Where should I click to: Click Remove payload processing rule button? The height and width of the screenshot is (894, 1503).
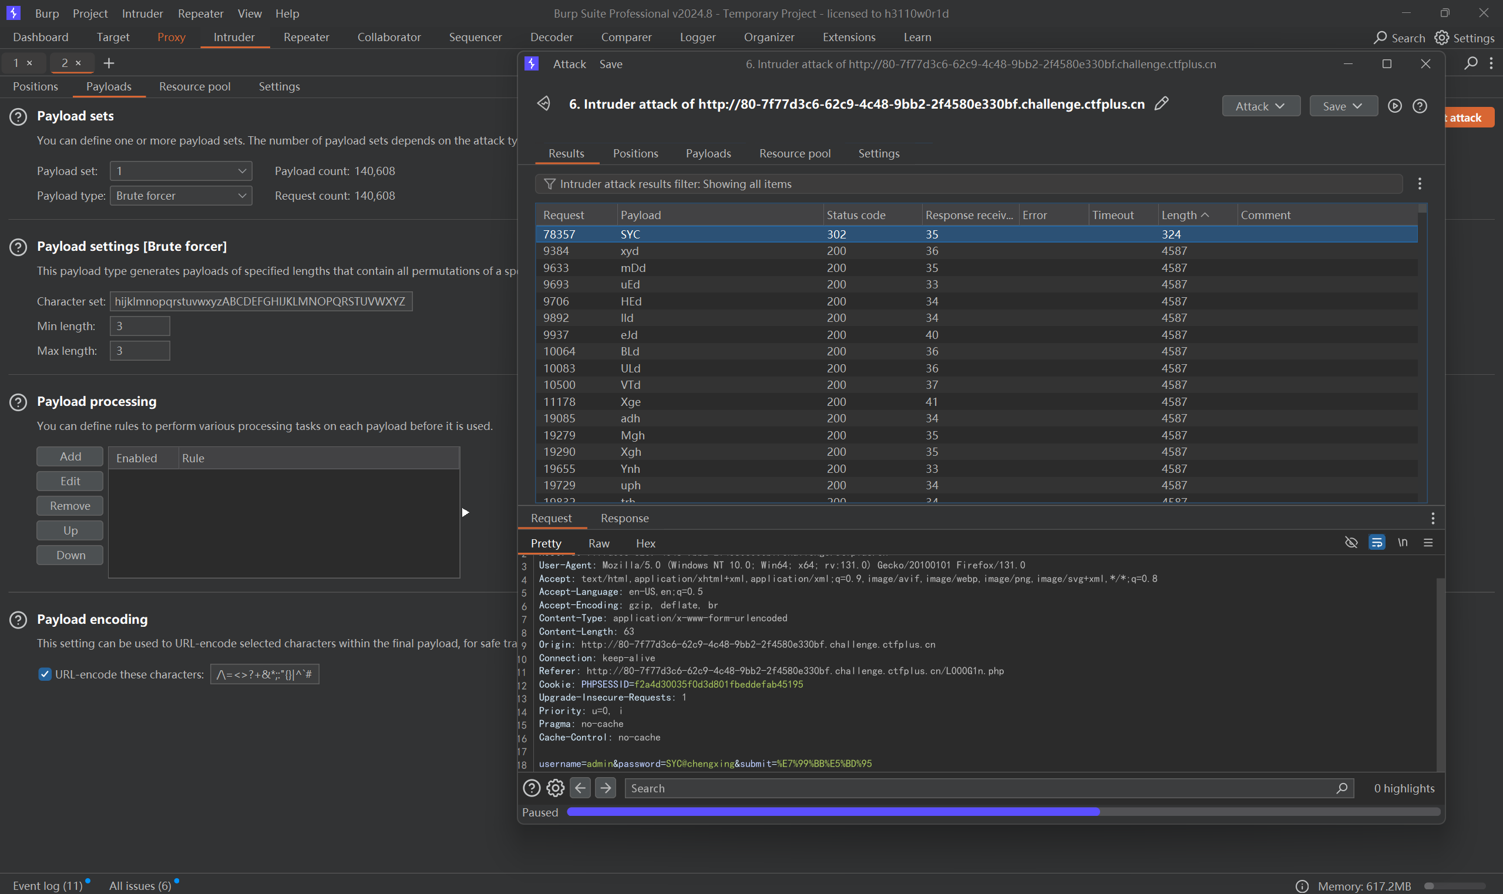[x=70, y=506]
